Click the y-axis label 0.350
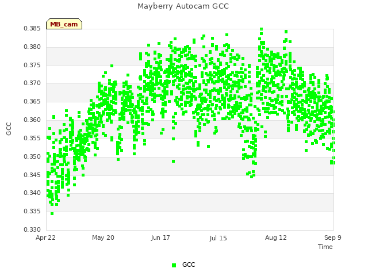This screenshot has height=276, width=368. 32,156
